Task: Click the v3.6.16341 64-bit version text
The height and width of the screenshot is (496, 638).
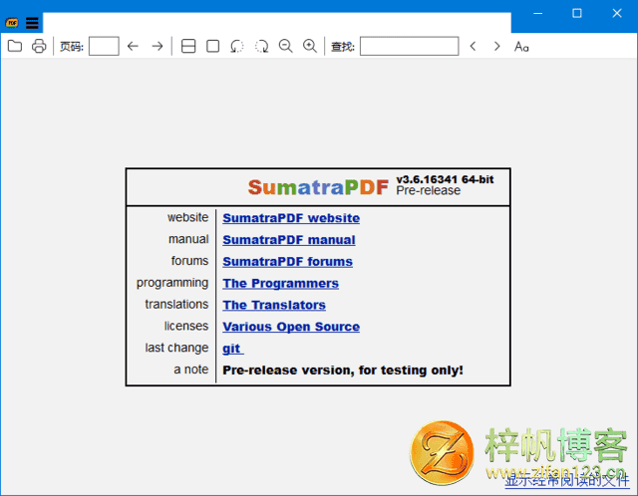Action: pyautogui.click(x=445, y=179)
